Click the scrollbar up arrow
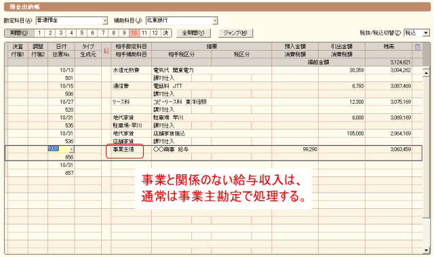The image size is (434, 257). (x=426, y=73)
